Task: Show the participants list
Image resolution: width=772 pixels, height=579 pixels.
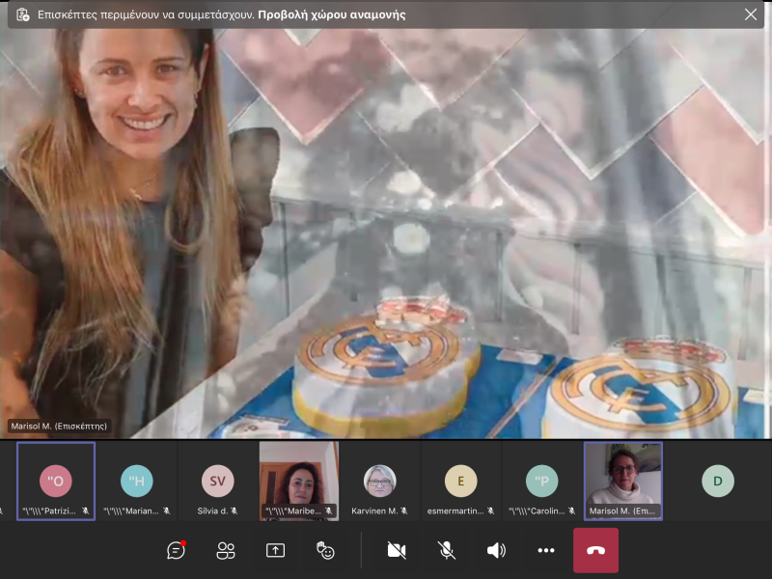Action: (x=226, y=550)
